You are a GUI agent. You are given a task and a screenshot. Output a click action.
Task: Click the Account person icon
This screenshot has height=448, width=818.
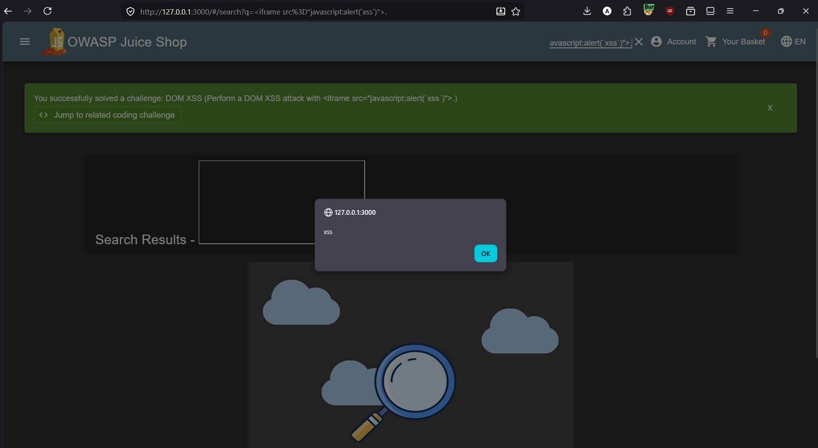click(656, 41)
